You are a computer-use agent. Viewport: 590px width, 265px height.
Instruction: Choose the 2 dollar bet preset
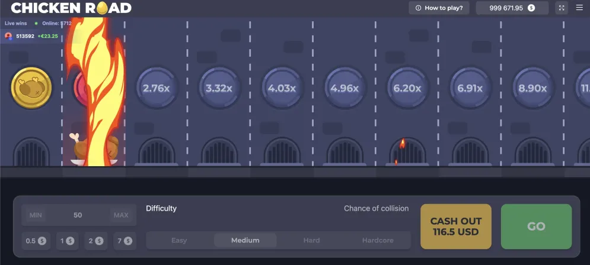coord(96,241)
